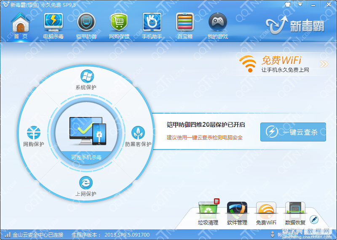Minimize the 新毒霸 window

313,5
